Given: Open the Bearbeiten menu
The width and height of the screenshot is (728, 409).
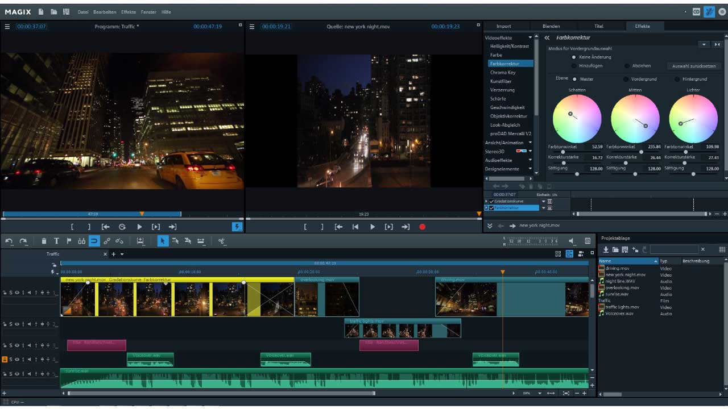Looking at the screenshot, I should pyautogui.click(x=104, y=11).
